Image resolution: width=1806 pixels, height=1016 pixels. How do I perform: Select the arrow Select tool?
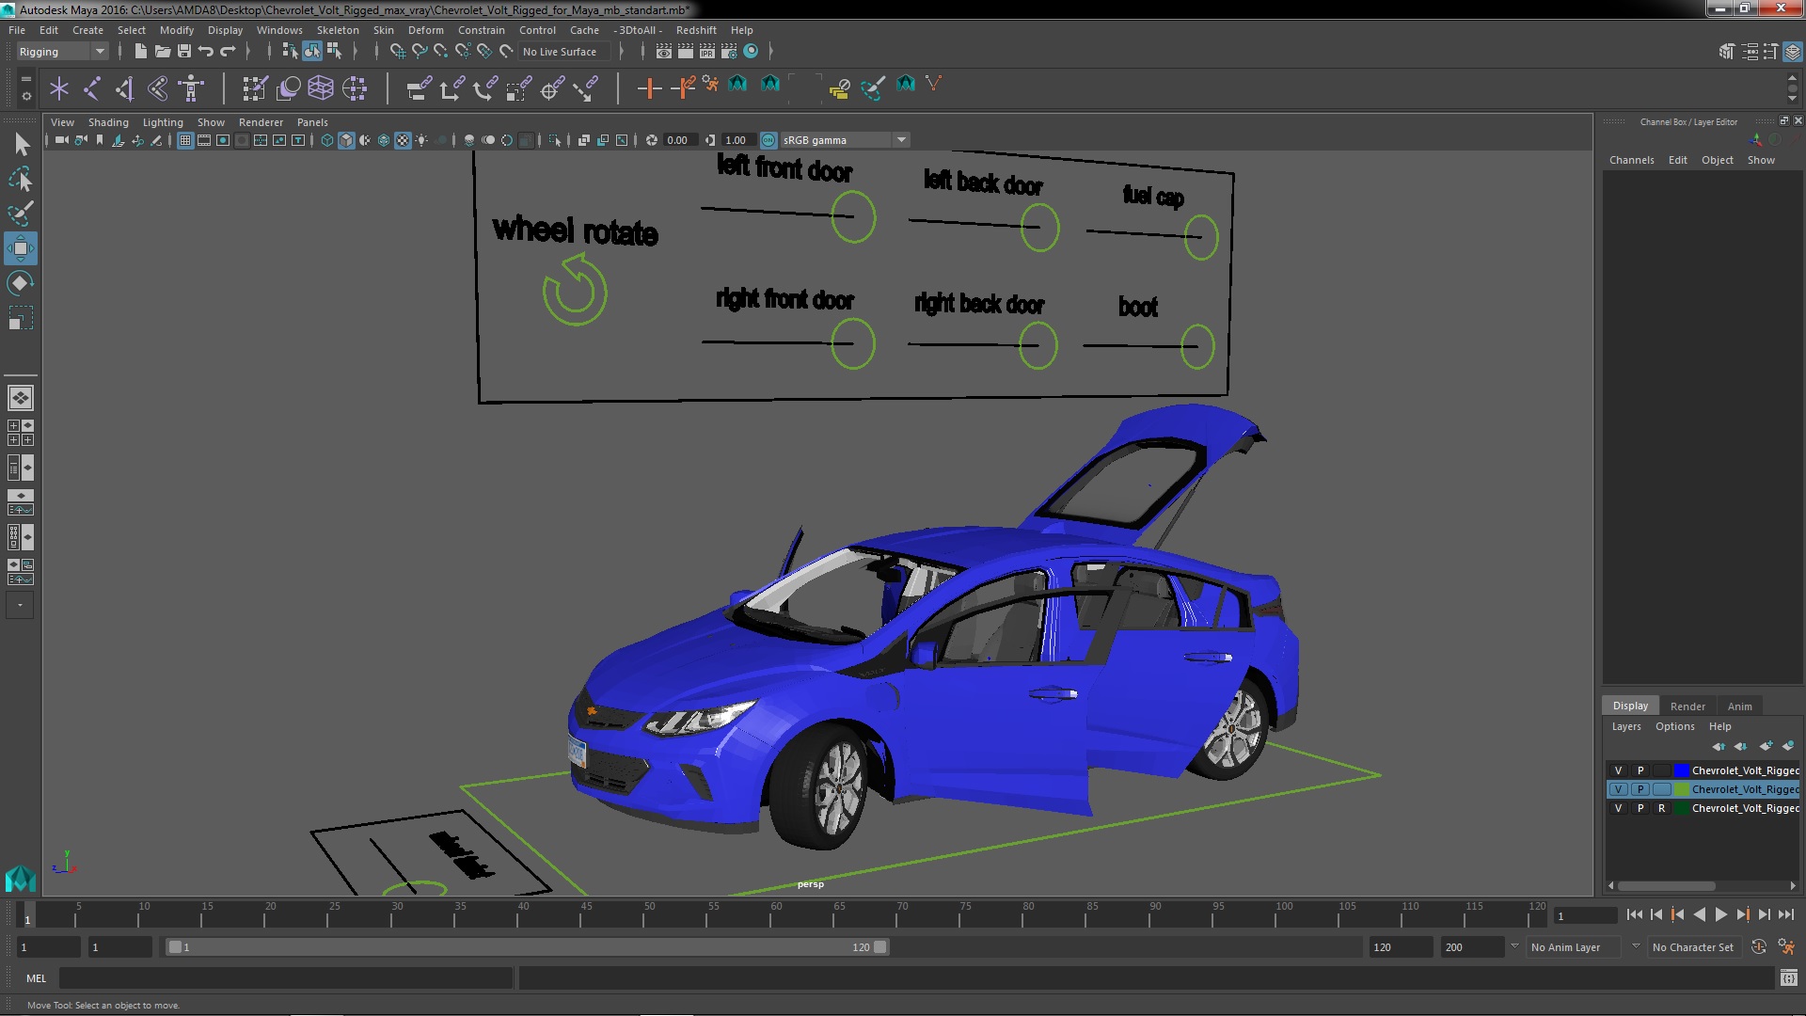(x=21, y=144)
